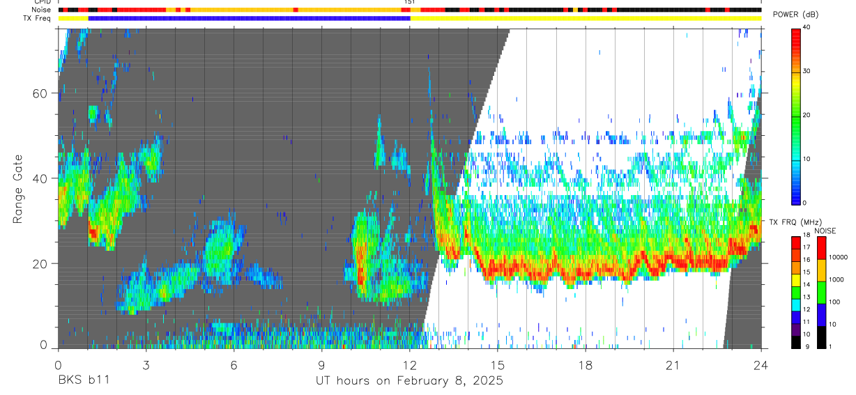Click the '12' tick on the UT hours axis
Image resolution: width=856 pixels, height=395 pixels.
point(410,364)
